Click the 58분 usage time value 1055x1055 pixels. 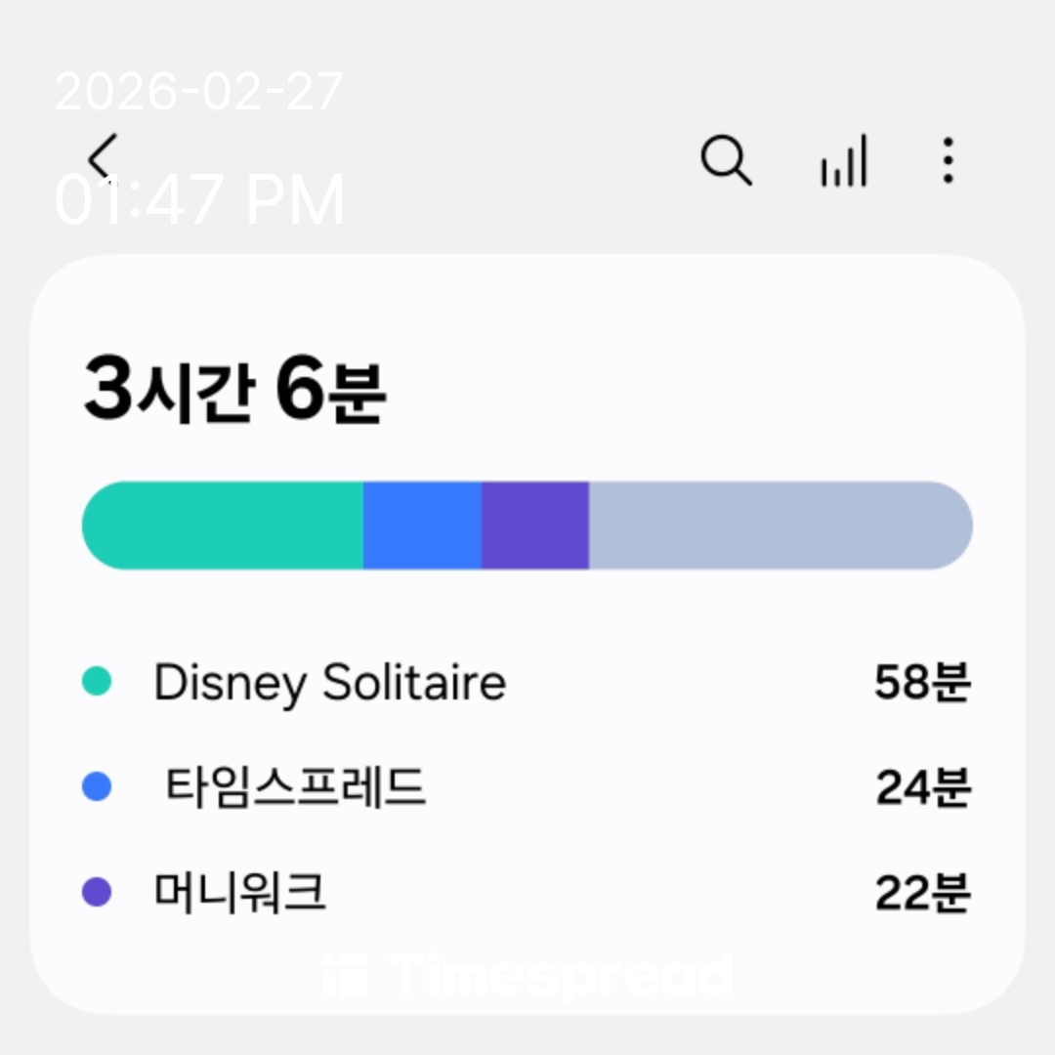coord(922,682)
